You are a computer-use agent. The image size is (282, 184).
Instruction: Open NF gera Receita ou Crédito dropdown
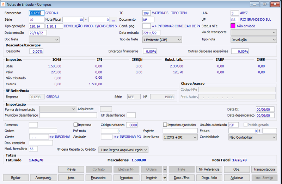click(x=123, y=150)
